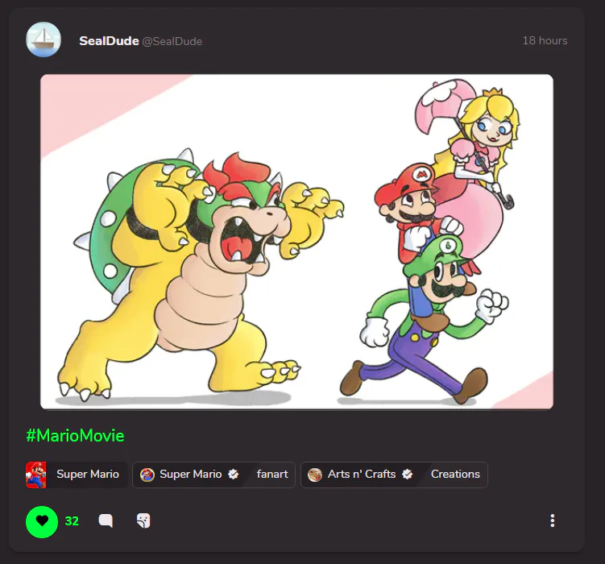Open SealDude's sailboat profile avatar
Screen dimensions: 605x564
[44, 39]
